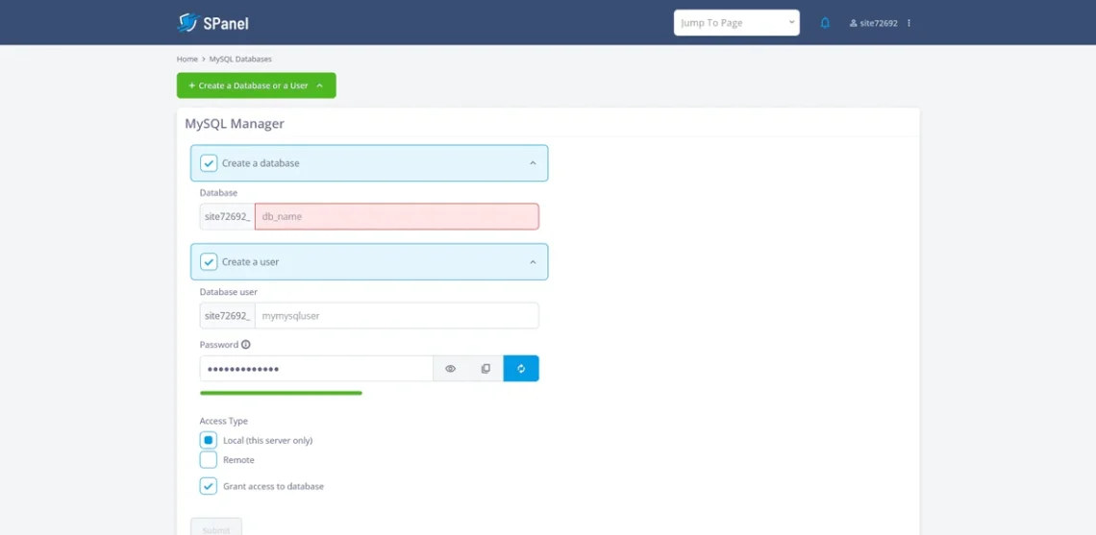Generate a new password with refresh icon
This screenshot has width=1096, height=535.
(521, 369)
